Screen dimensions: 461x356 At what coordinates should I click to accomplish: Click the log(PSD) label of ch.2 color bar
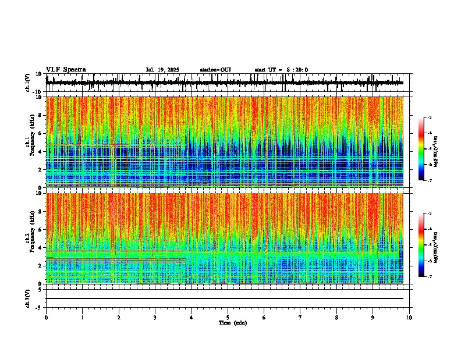pyautogui.click(x=436, y=248)
